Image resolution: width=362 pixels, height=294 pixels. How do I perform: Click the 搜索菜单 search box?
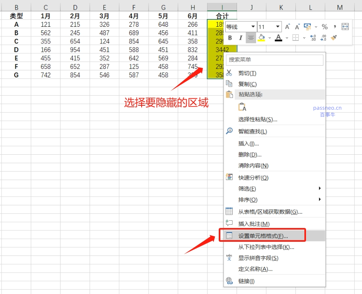(274, 60)
